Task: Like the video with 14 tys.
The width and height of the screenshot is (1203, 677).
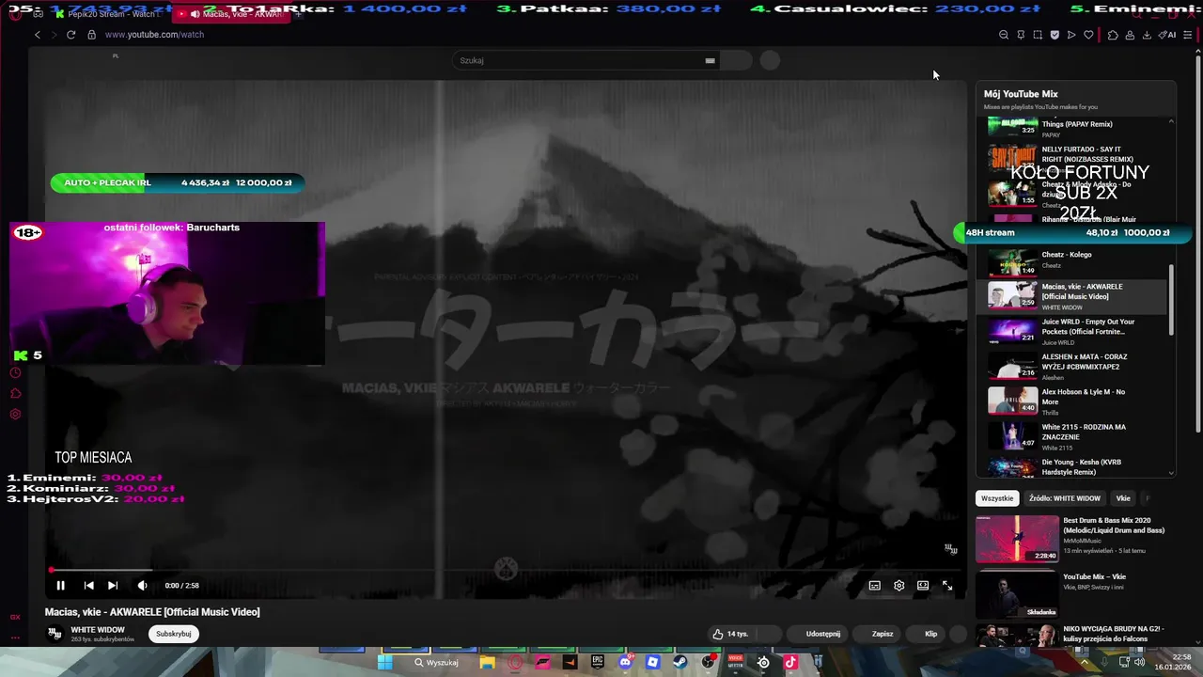Action: point(730,634)
